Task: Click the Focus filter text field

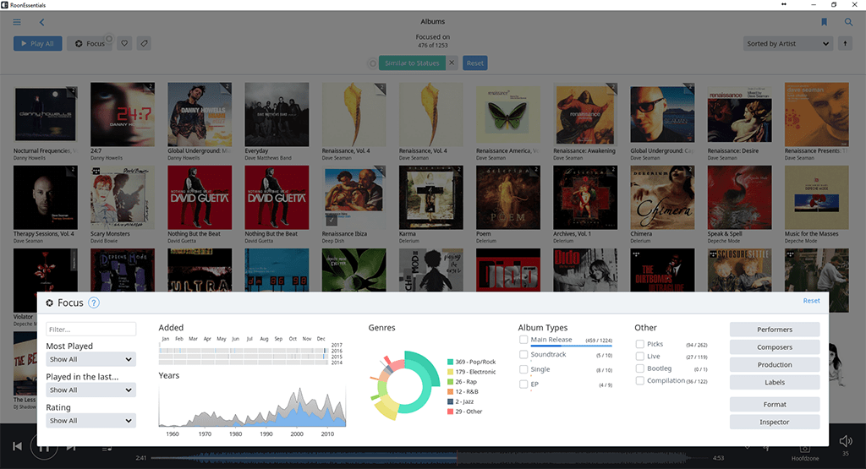Action: coord(91,330)
